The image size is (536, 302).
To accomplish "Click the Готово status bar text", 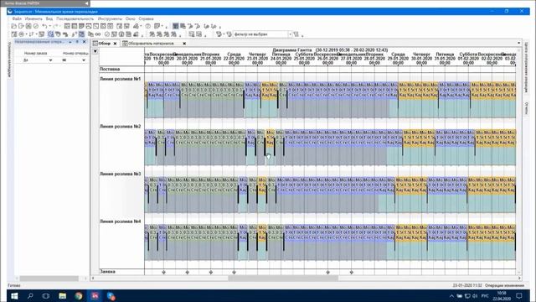I will tap(14, 285).
